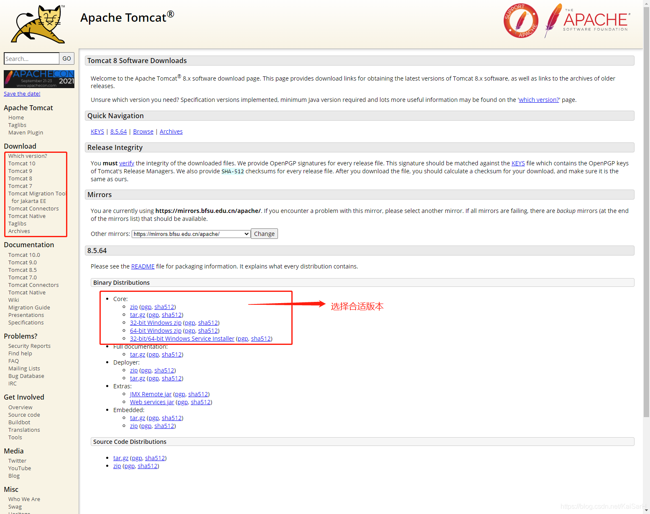Open Tomcat 10.0 documentation link
Screen dimensions: 650x514
[x=24, y=255]
